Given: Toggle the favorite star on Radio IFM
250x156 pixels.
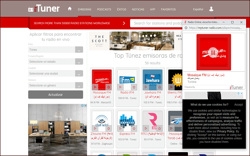Looking at the screenshot, I should pos(134,87).
